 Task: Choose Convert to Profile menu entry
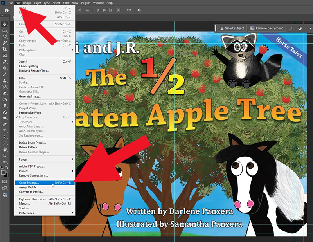point(45,192)
